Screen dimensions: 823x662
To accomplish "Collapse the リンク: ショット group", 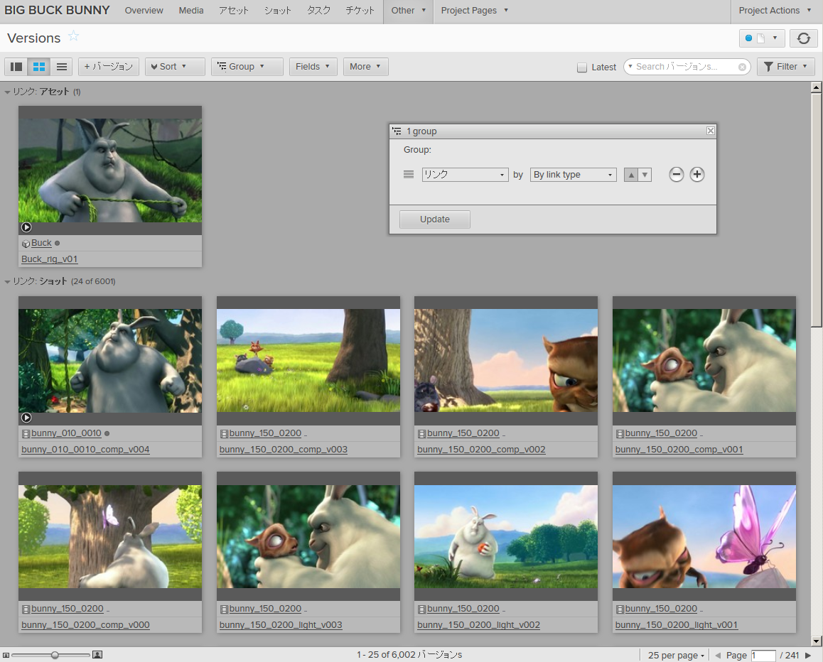I will (7, 282).
